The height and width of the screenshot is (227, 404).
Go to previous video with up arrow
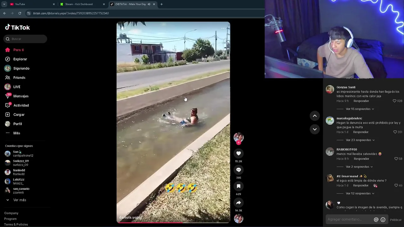coord(315,116)
